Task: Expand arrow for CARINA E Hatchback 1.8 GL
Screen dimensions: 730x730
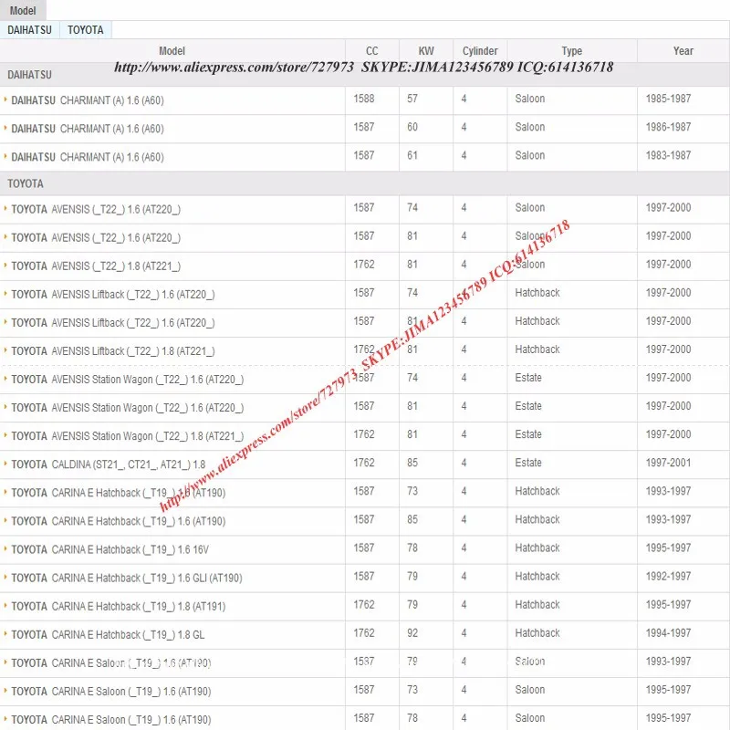Action: point(5,634)
